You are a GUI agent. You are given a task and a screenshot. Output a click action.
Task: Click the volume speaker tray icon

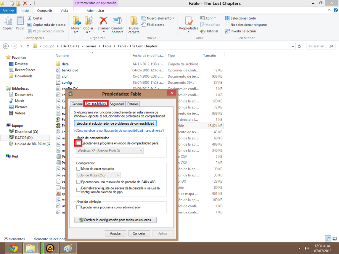306,248
